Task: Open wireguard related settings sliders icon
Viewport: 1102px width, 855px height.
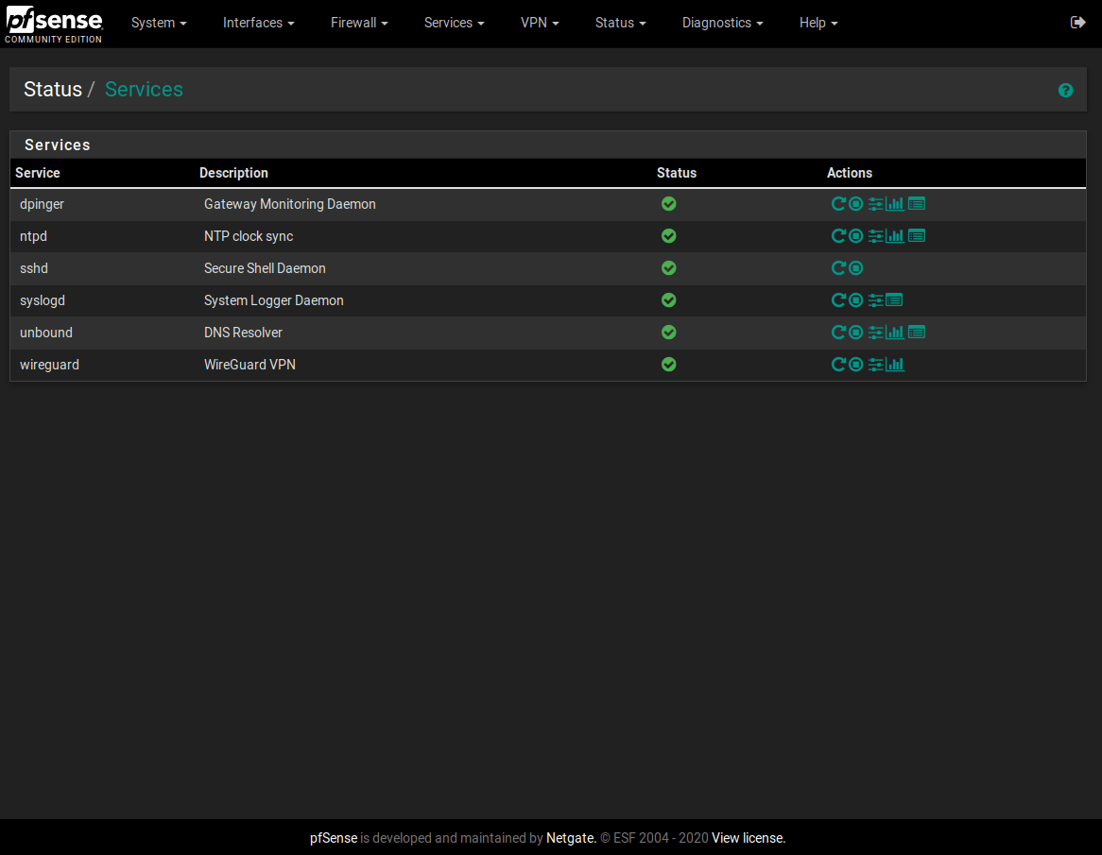Action: (875, 365)
